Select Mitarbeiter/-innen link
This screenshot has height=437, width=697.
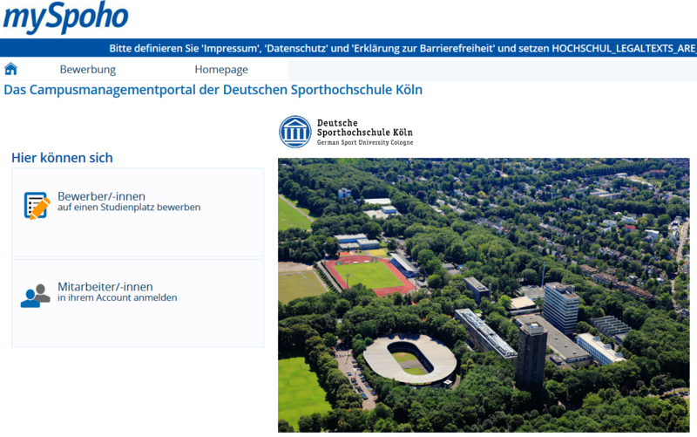105,287
